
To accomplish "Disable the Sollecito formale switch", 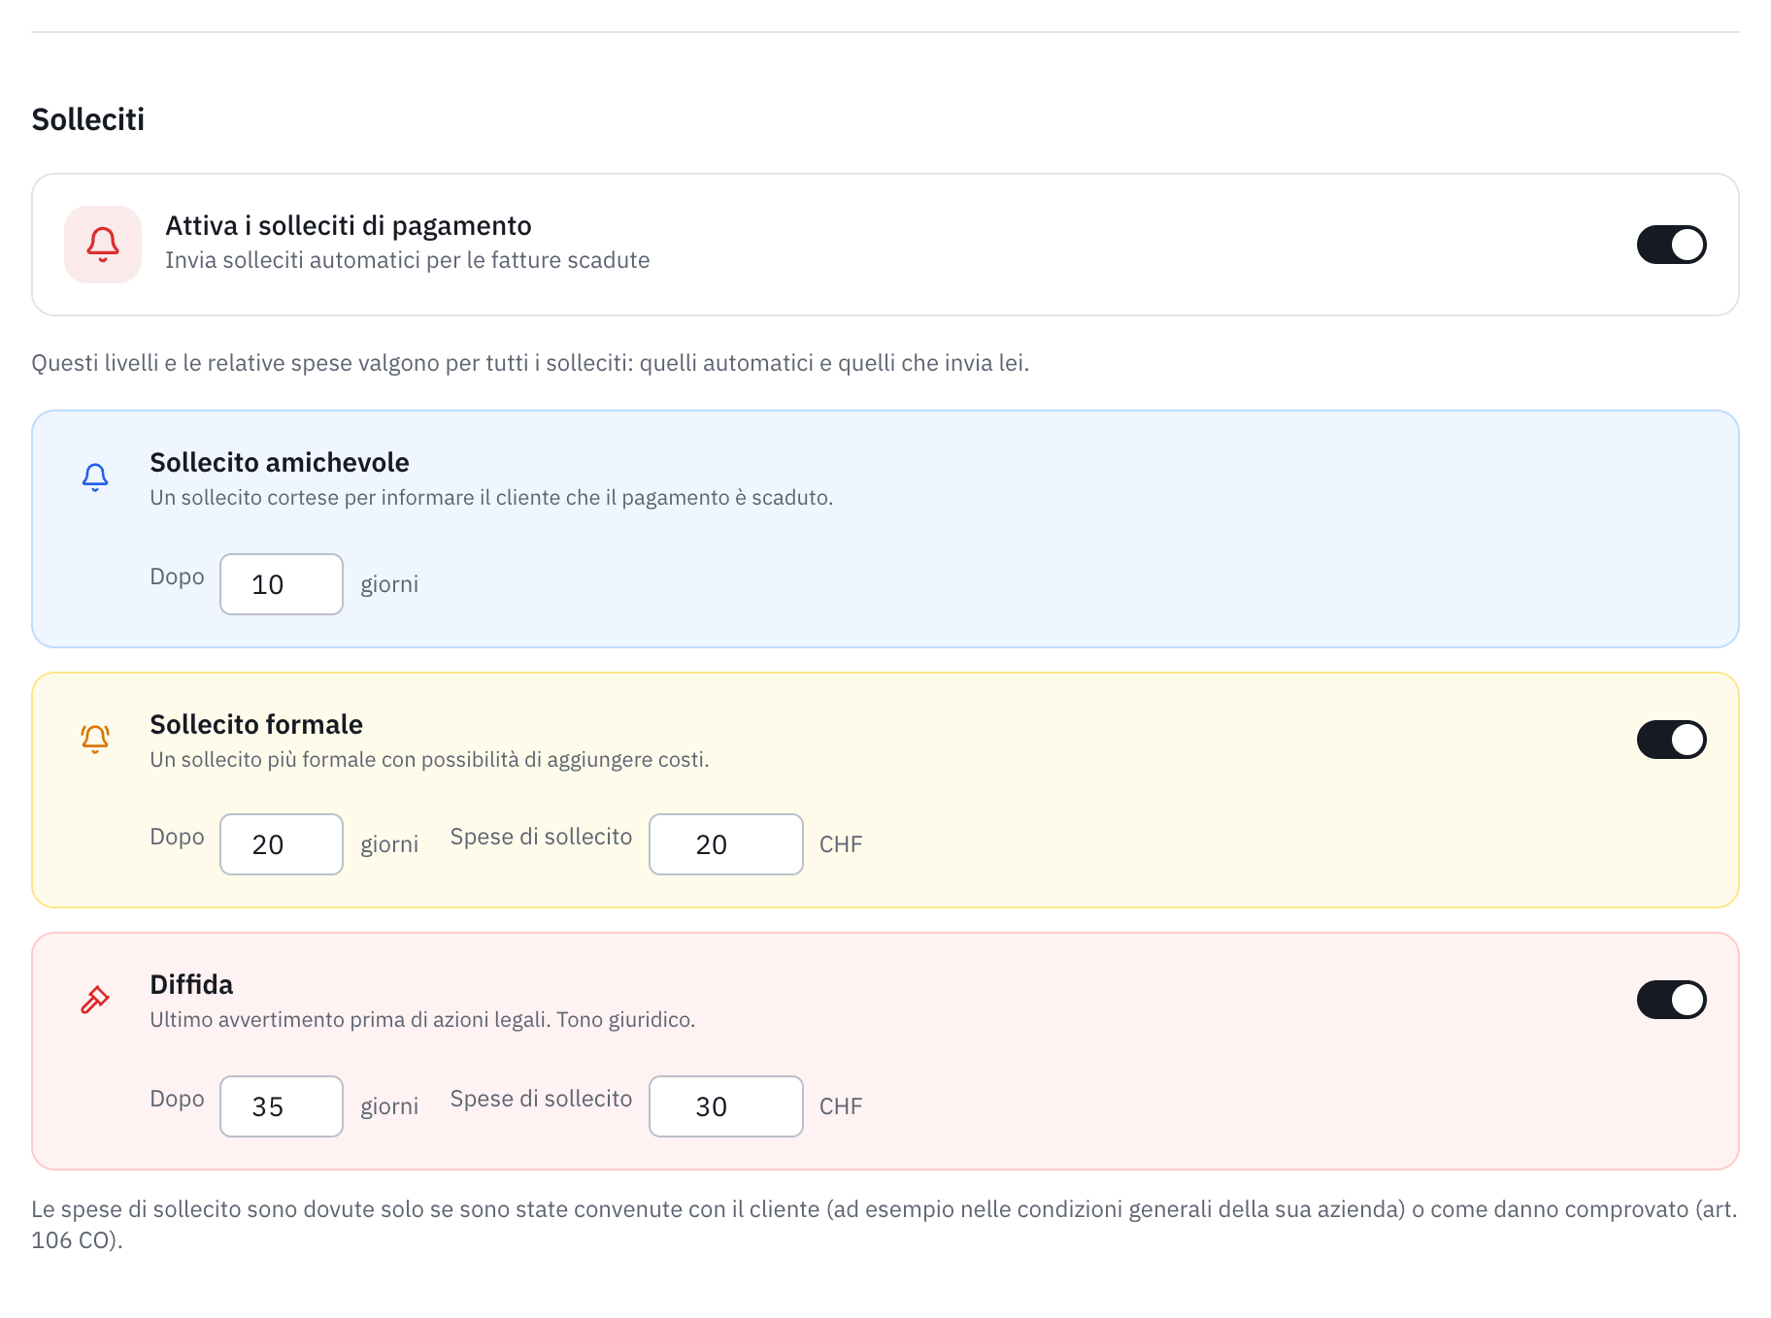I will [x=1671, y=740].
